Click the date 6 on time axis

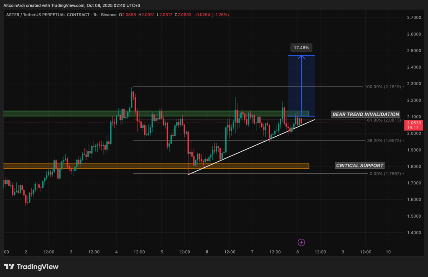coord(207,252)
